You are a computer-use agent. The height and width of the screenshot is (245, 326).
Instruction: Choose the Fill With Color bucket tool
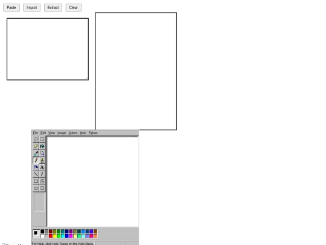pyautogui.click(x=42, y=146)
